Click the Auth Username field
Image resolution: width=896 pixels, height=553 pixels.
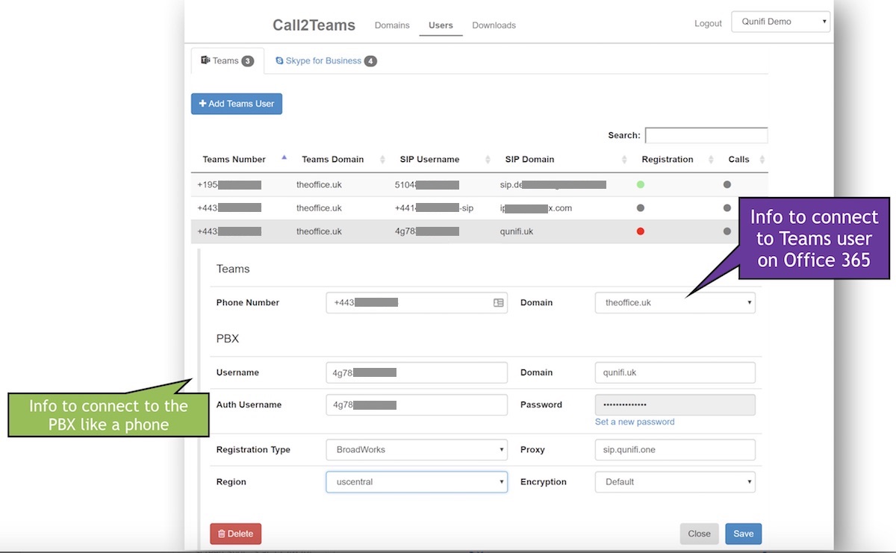[417, 404]
